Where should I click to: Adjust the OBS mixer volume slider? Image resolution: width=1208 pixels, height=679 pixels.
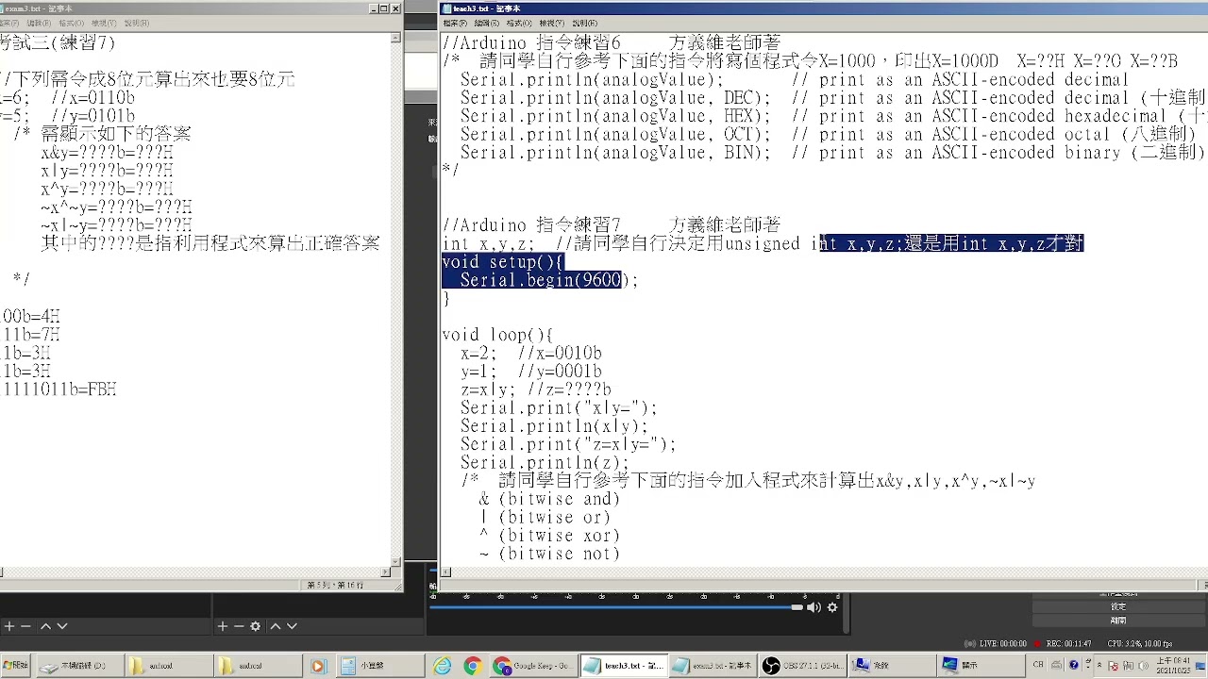pos(615,607)
